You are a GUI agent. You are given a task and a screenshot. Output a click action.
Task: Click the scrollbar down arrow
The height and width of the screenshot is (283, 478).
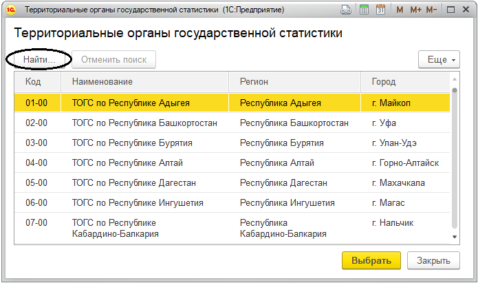point(455,237)
